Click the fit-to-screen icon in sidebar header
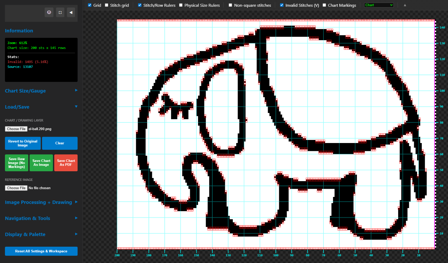The image size is (448, 263). pyautogui.click(x=60, y=13)
